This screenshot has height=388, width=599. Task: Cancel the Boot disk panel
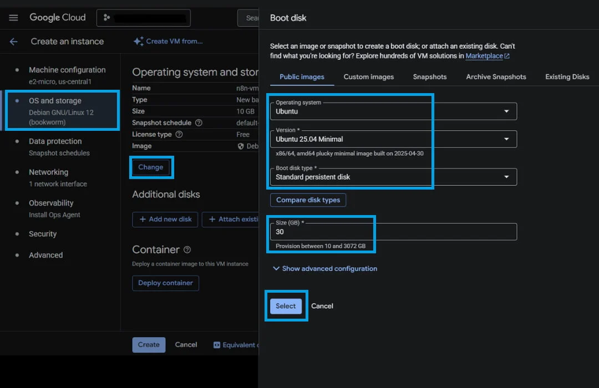tap(322, 306)
